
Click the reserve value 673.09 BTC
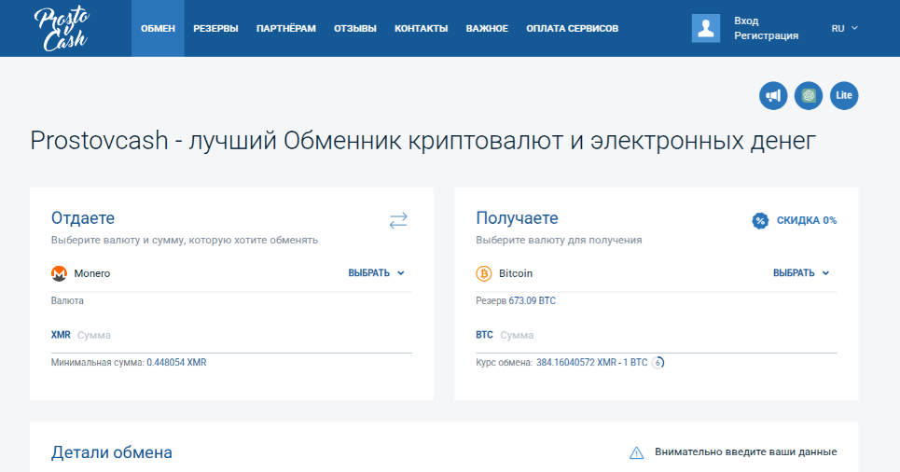tap(533, 300)
